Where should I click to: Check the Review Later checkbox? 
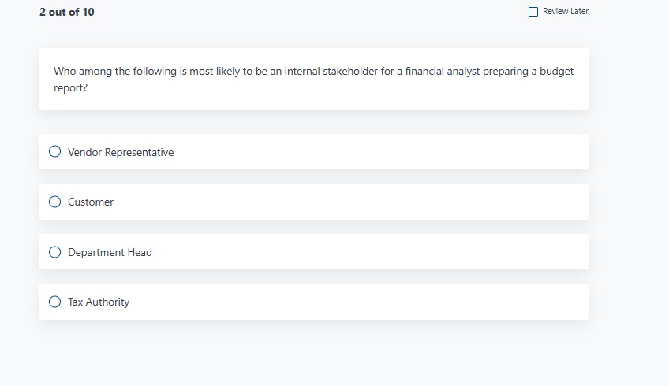533,12
